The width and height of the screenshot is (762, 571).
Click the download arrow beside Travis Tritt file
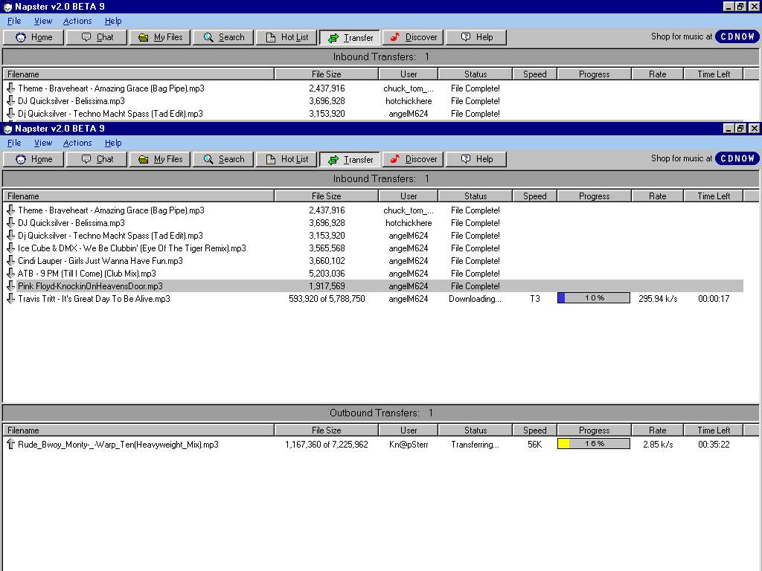(x=10, y=299)
